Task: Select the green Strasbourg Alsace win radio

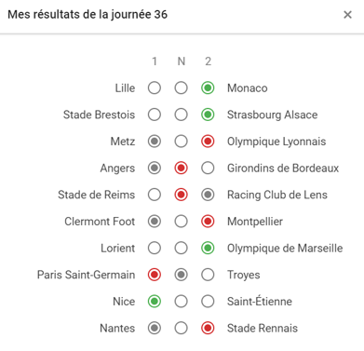Action: (208, 115)
